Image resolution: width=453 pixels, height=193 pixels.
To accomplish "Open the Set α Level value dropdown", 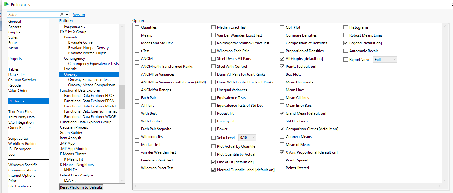I will coord(247,138).
